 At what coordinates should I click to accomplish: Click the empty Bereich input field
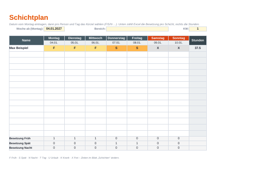click(x=137, y=29)
